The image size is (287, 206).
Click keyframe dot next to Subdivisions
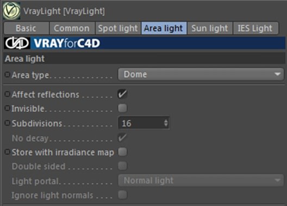click(x=7, y=123)
